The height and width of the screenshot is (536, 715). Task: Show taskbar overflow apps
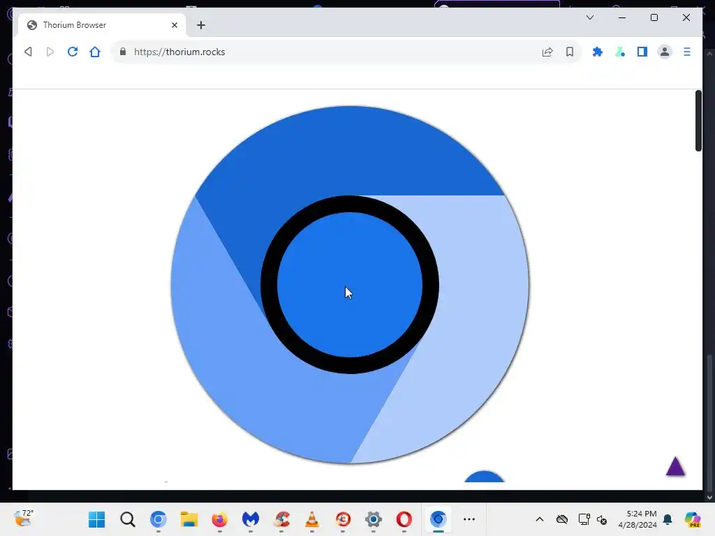[x=469, y=519]
